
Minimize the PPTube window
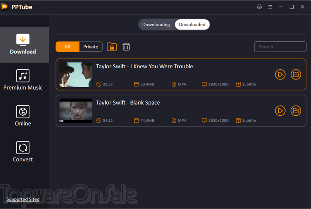[281, 7]
